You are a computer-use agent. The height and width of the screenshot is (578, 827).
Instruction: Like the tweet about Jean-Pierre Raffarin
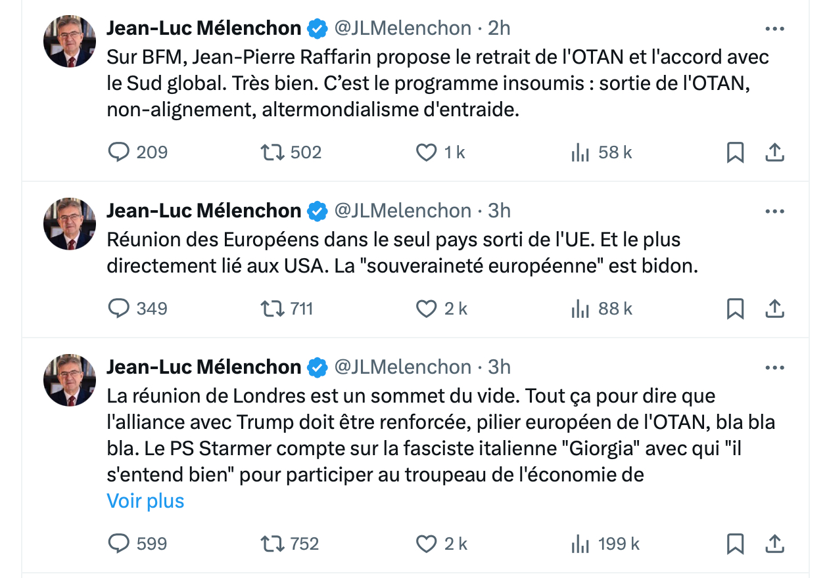427,152
